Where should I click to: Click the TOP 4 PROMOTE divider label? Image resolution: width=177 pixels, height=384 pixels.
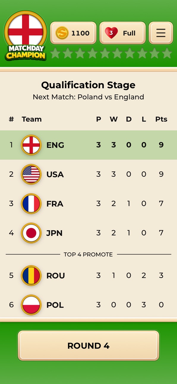click(88, 255)
